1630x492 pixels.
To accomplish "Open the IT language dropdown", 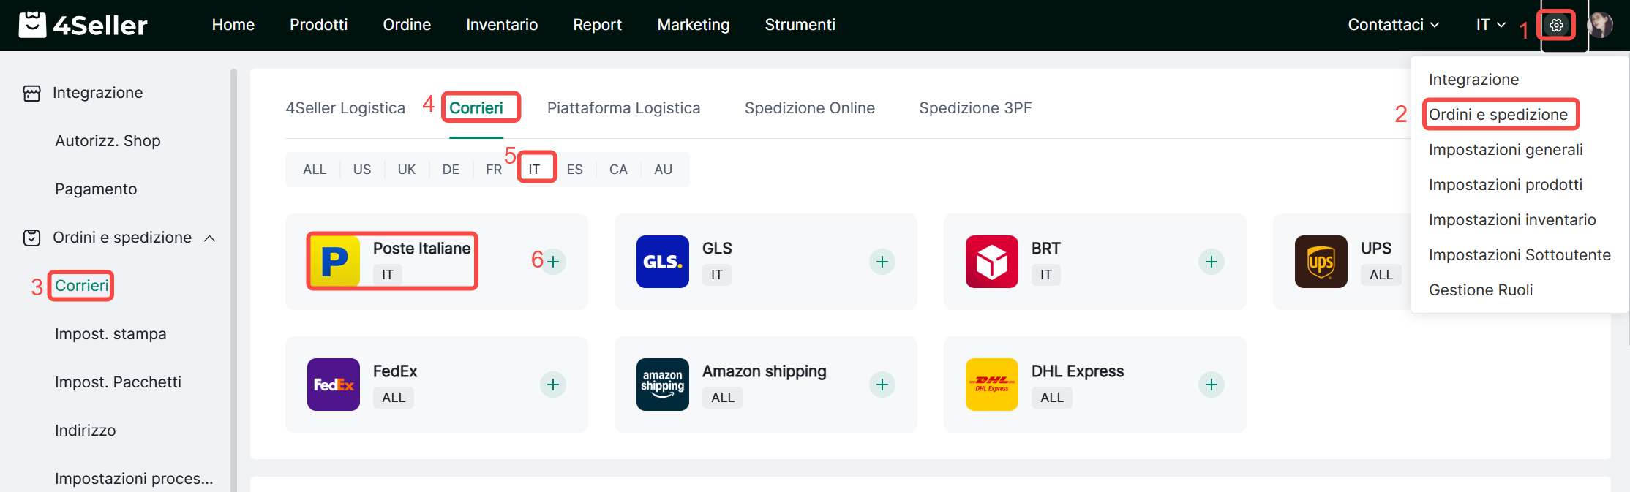I will (1490, 25).
